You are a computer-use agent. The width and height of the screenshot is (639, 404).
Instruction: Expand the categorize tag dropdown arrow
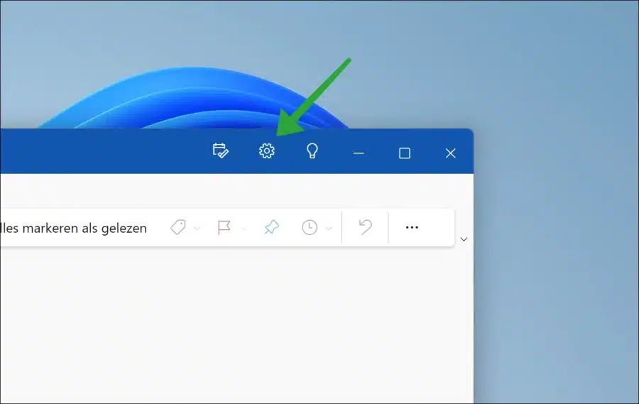[x=197, y=229]
